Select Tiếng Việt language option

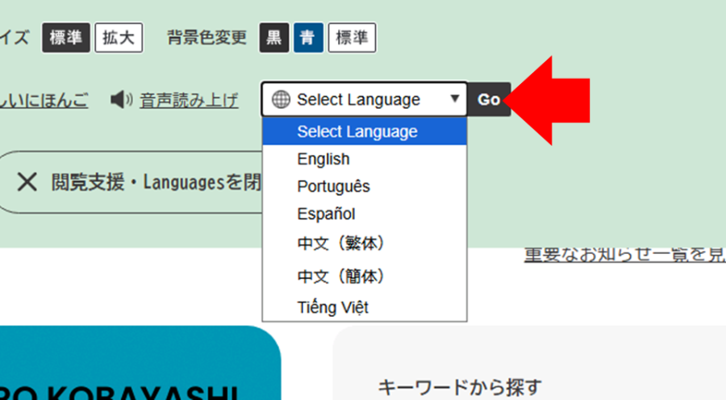[x=332, y=306]
